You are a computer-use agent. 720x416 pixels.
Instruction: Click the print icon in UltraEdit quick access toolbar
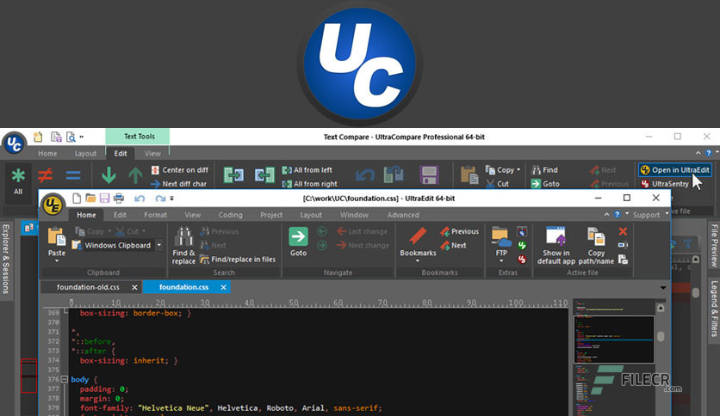point(119,199)
